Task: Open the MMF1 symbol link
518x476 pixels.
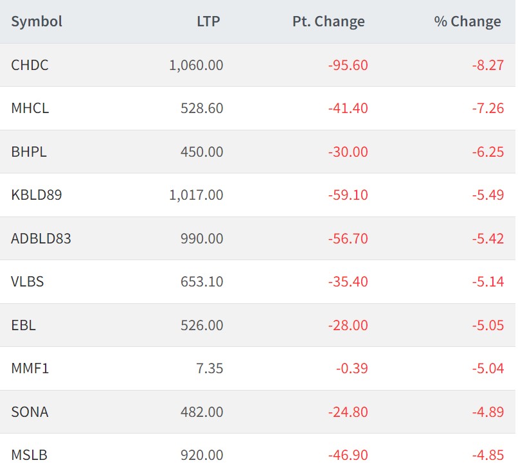Action: (x=30, y=369)
